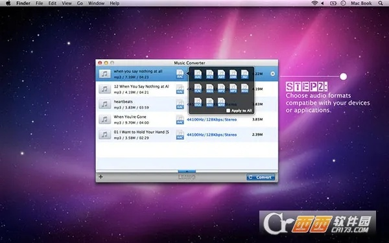The height and width of the screenshot is (243, 389).
Task: Select the song title 'heartbeats'
Action: click(x=123, y=102)
